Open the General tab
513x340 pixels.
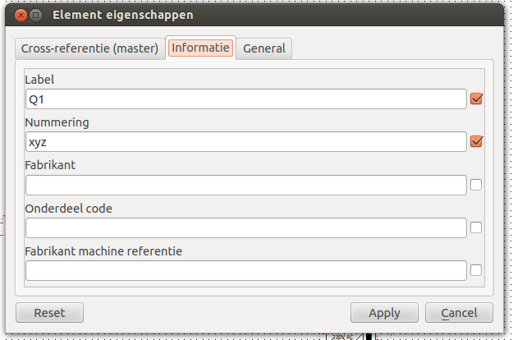pyautogui.click(x=264, y=48)
